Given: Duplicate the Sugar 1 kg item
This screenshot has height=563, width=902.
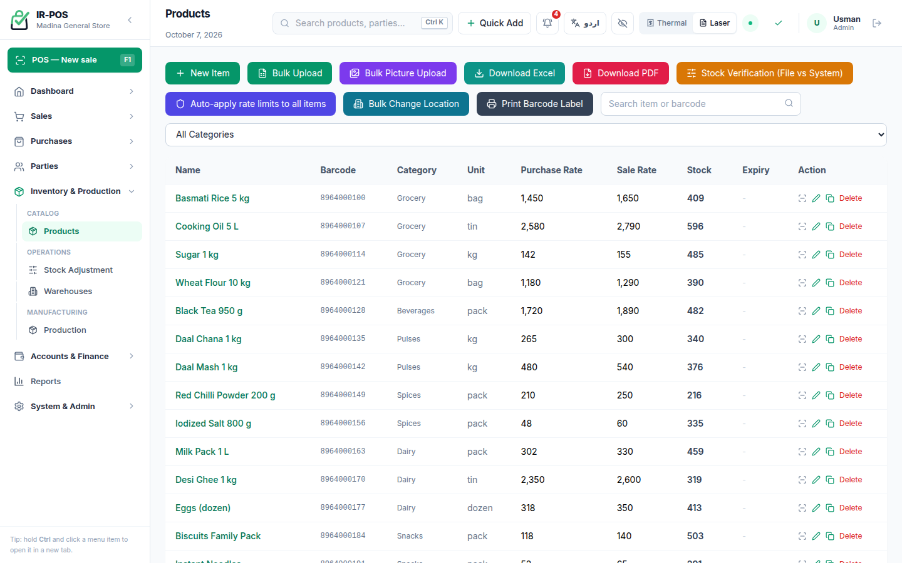Looking at the screenshot, I should coord(830,255).
